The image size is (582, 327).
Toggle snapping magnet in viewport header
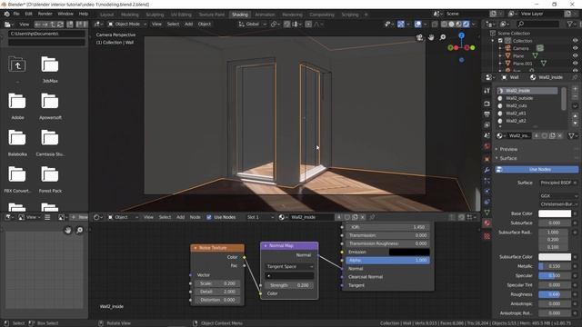287,25
